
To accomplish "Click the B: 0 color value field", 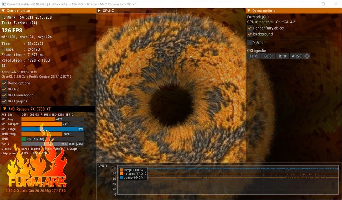I will tap(282, 56).
